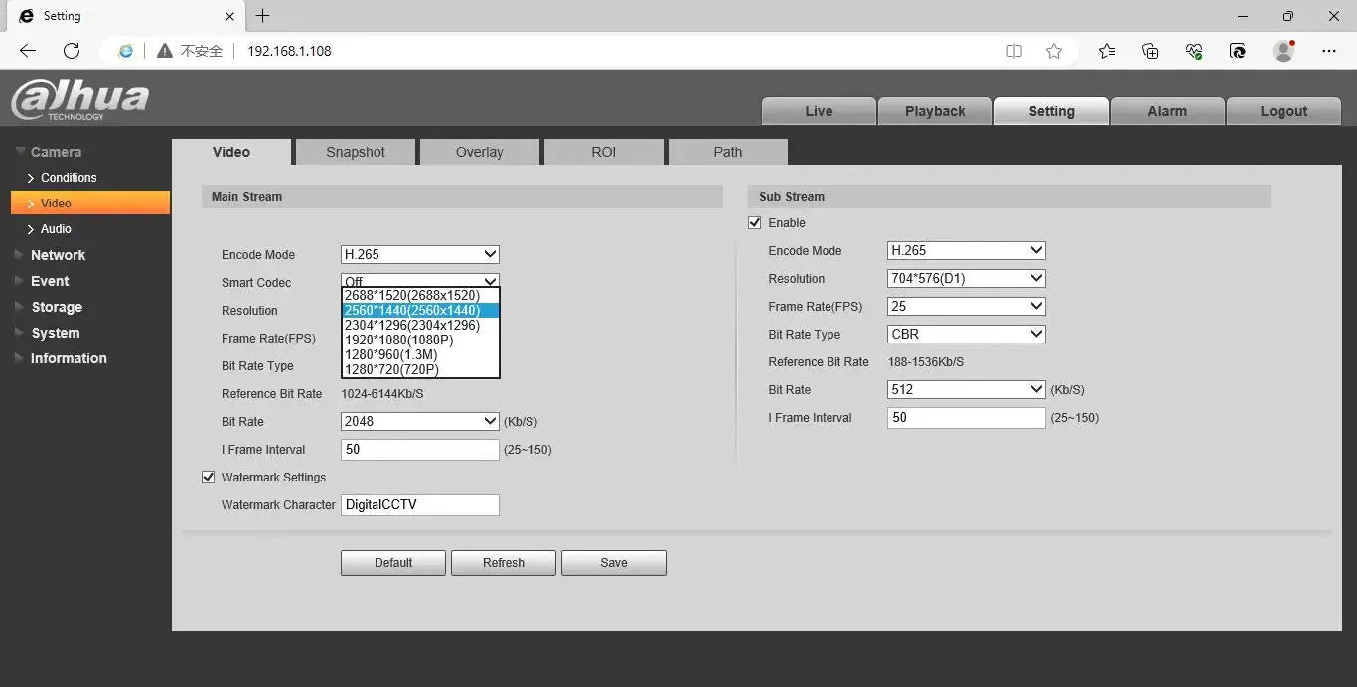
Task: Open the Alarm tab
Action: [1167, 111]
